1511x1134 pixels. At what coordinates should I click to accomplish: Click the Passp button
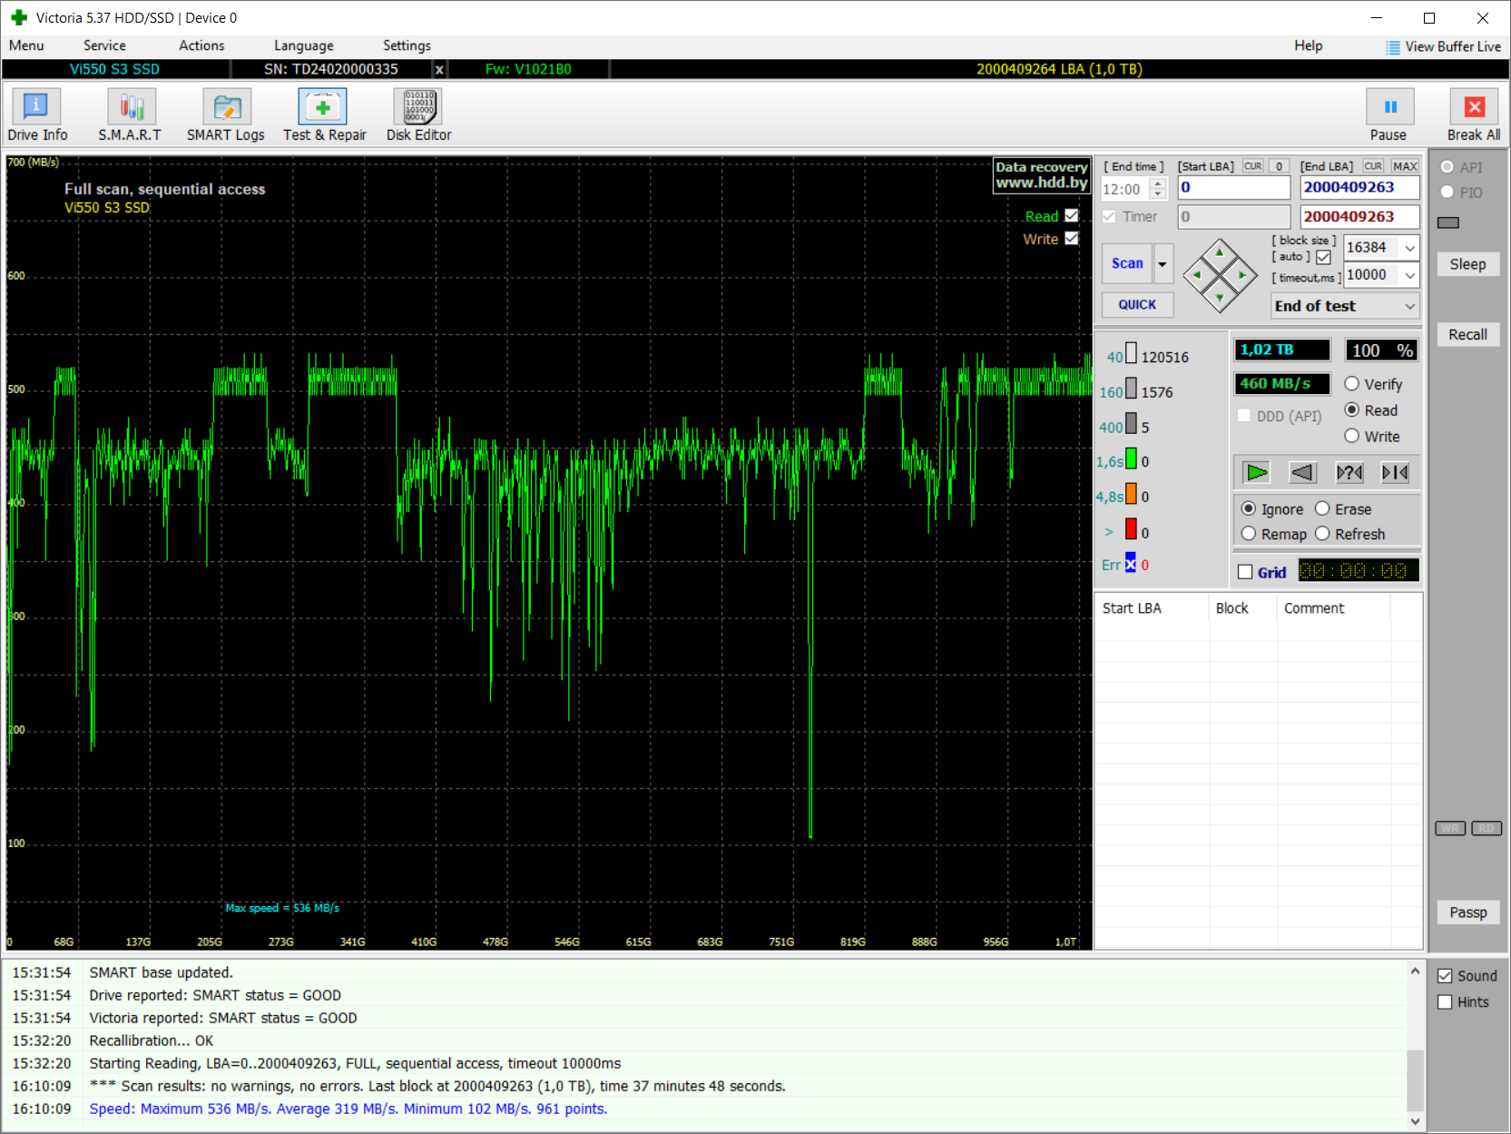coord(1467,912)
